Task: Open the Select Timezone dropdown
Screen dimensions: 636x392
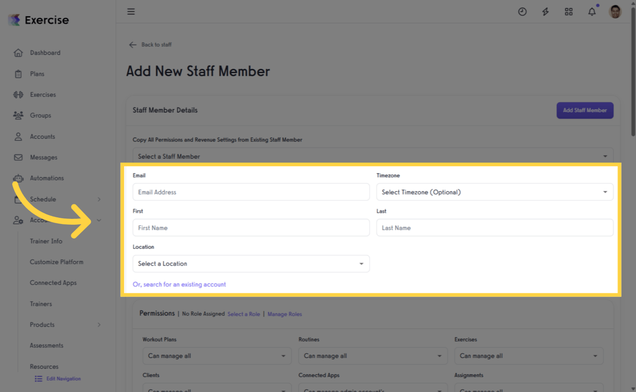Action: point(494,192)
